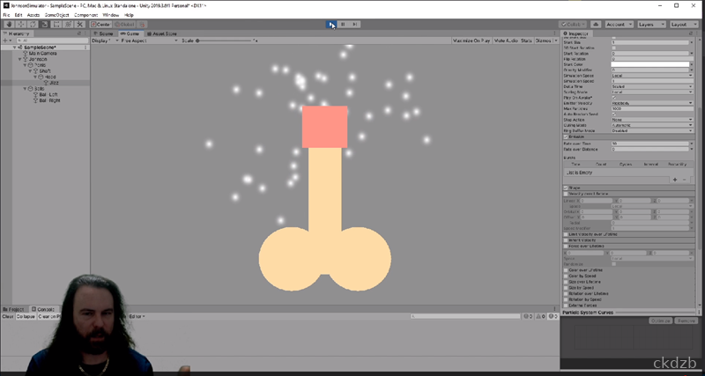Select Main Camera in the Hierarchy
This screenshot has width=705, height=376.
point(42,53)
